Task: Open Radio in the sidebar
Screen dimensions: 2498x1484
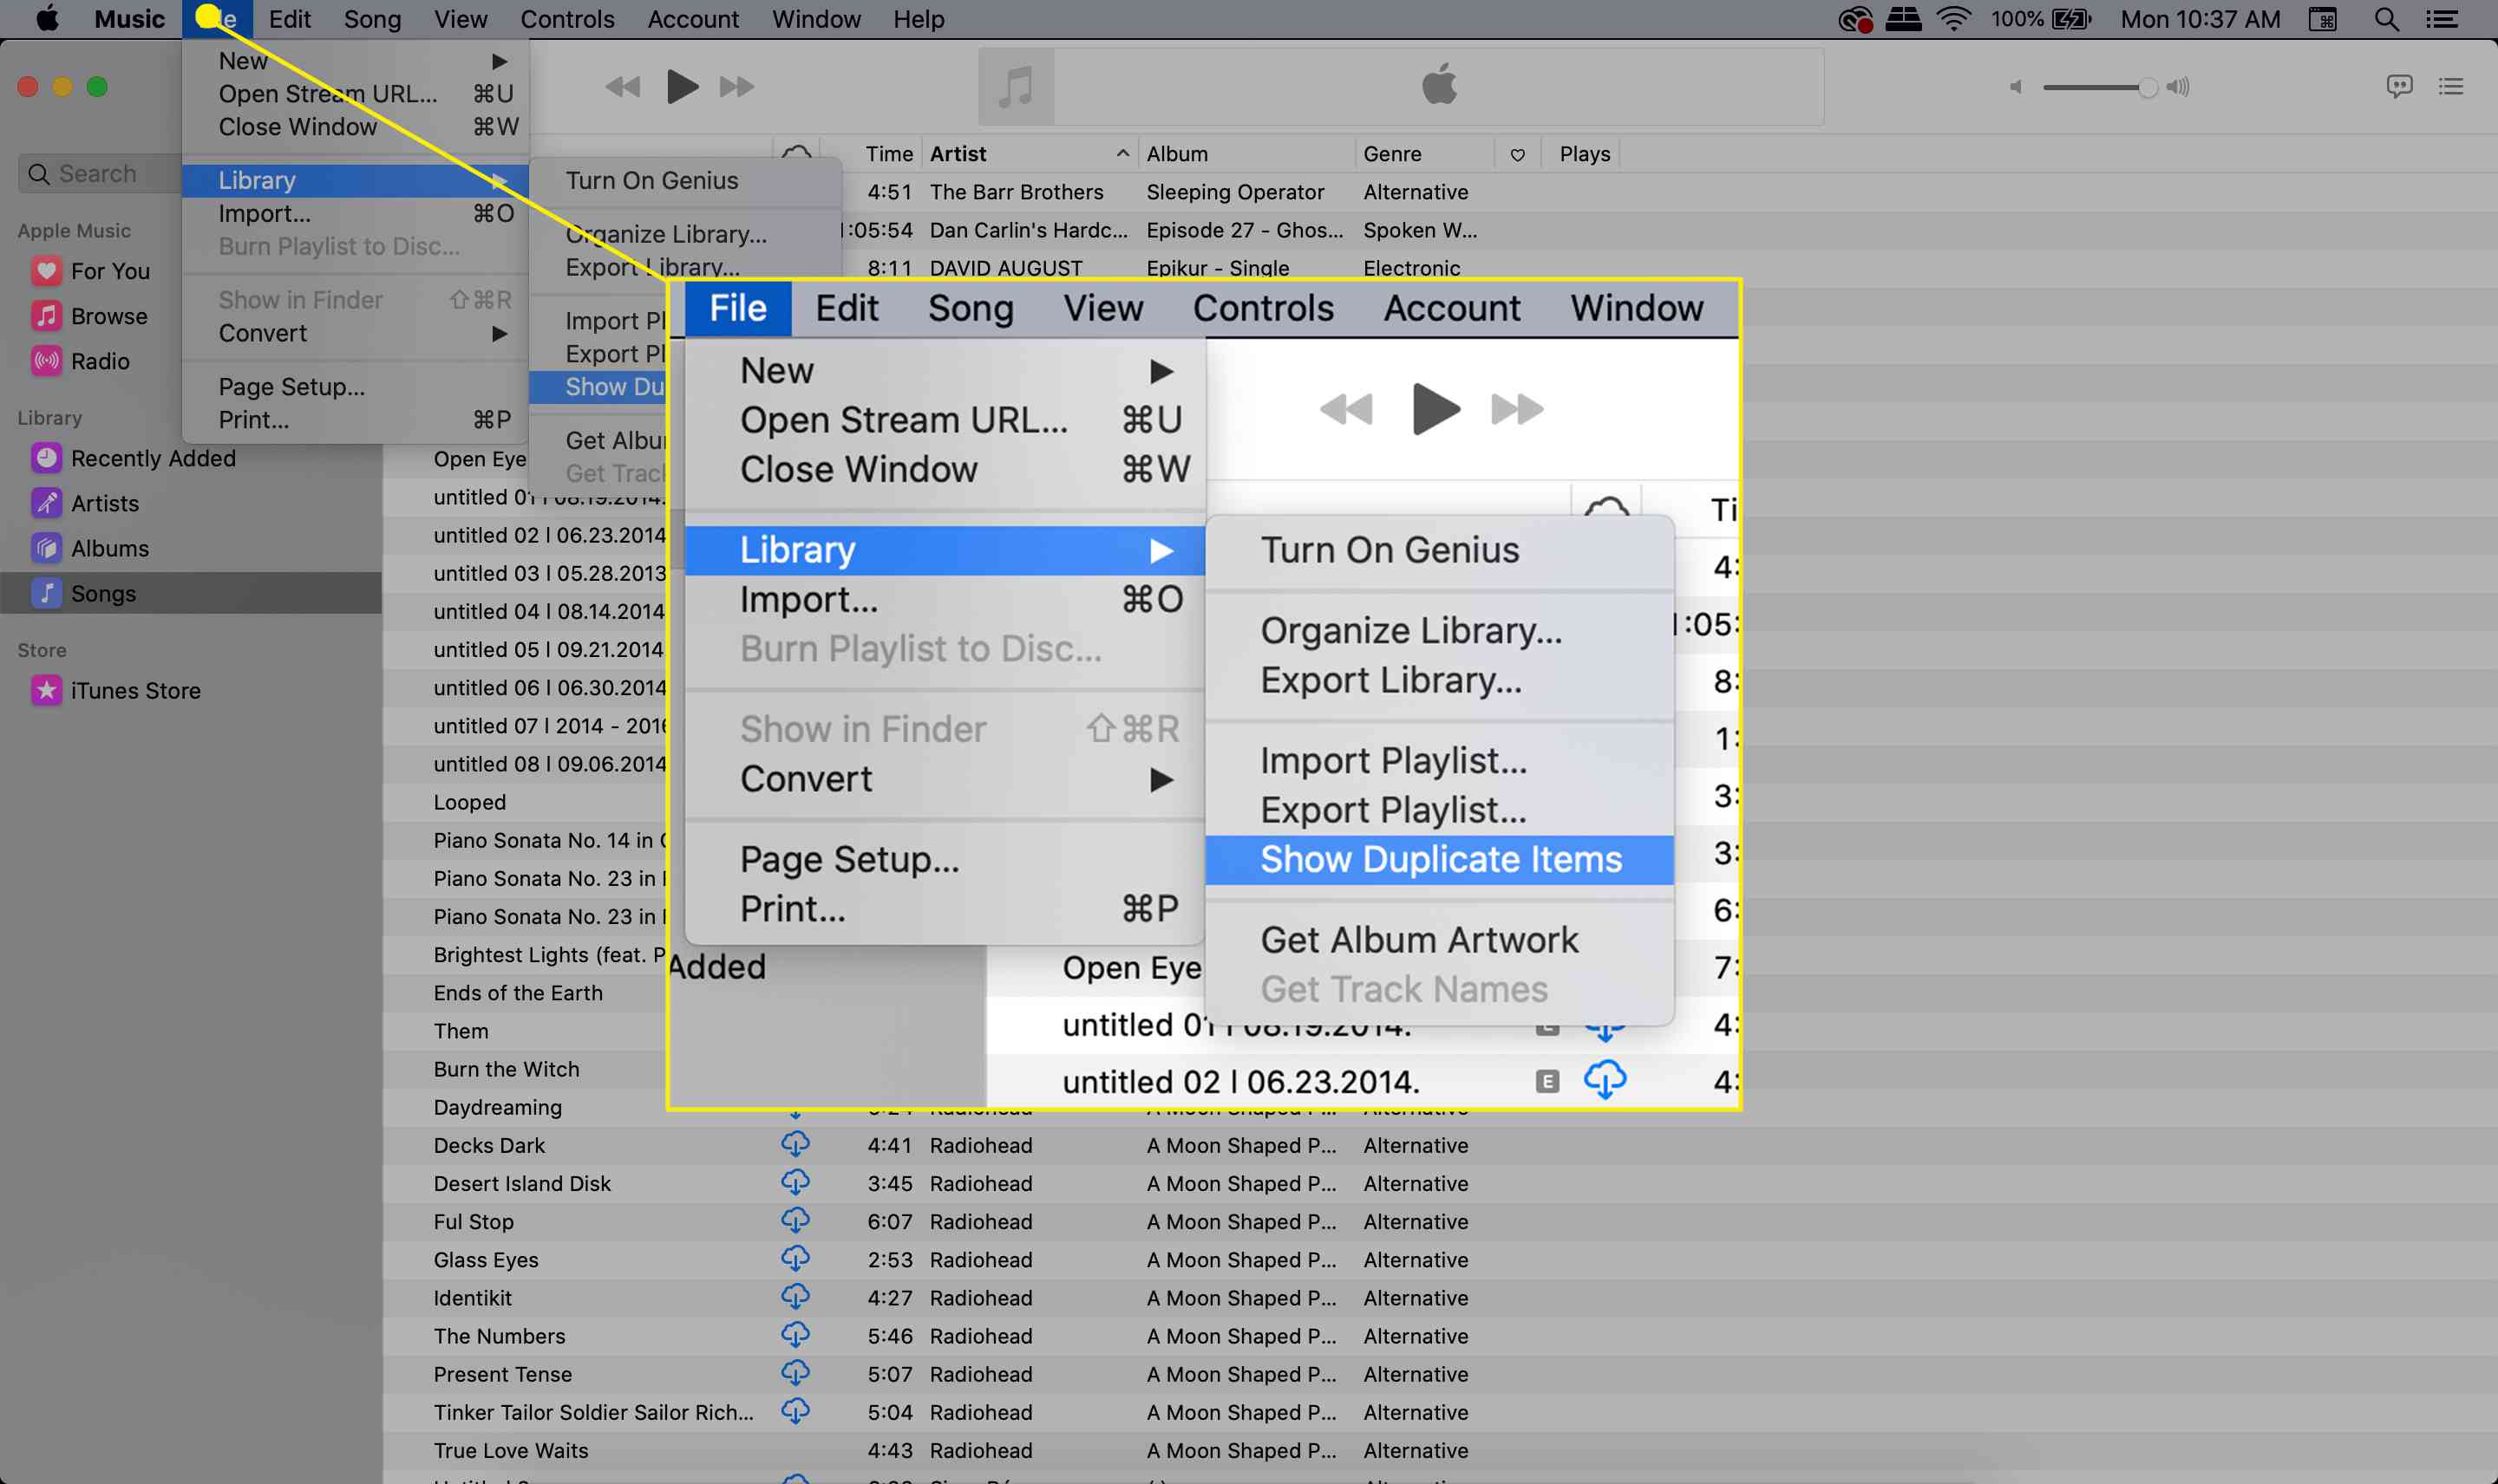Action: tap(81, 361)
